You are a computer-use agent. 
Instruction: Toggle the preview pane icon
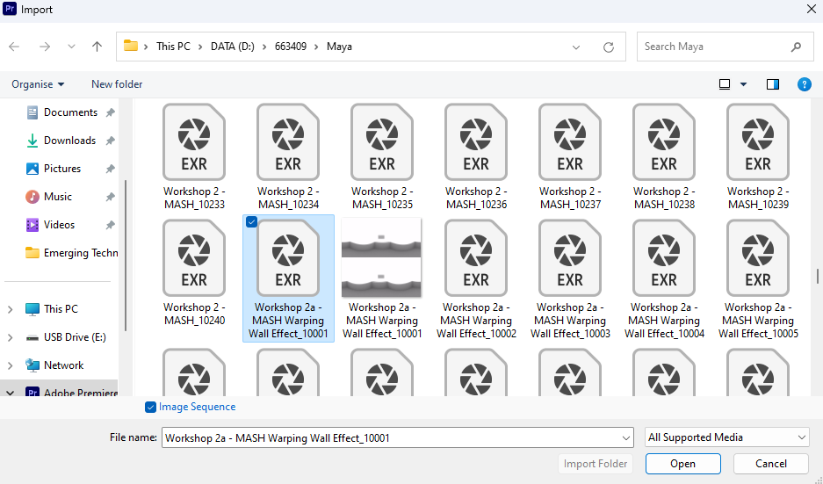tap(773, 84)
